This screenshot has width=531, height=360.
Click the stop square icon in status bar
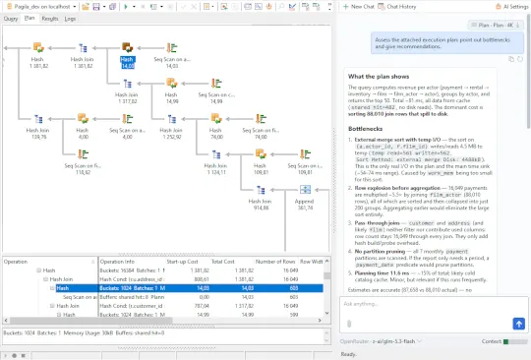[24, 356]
